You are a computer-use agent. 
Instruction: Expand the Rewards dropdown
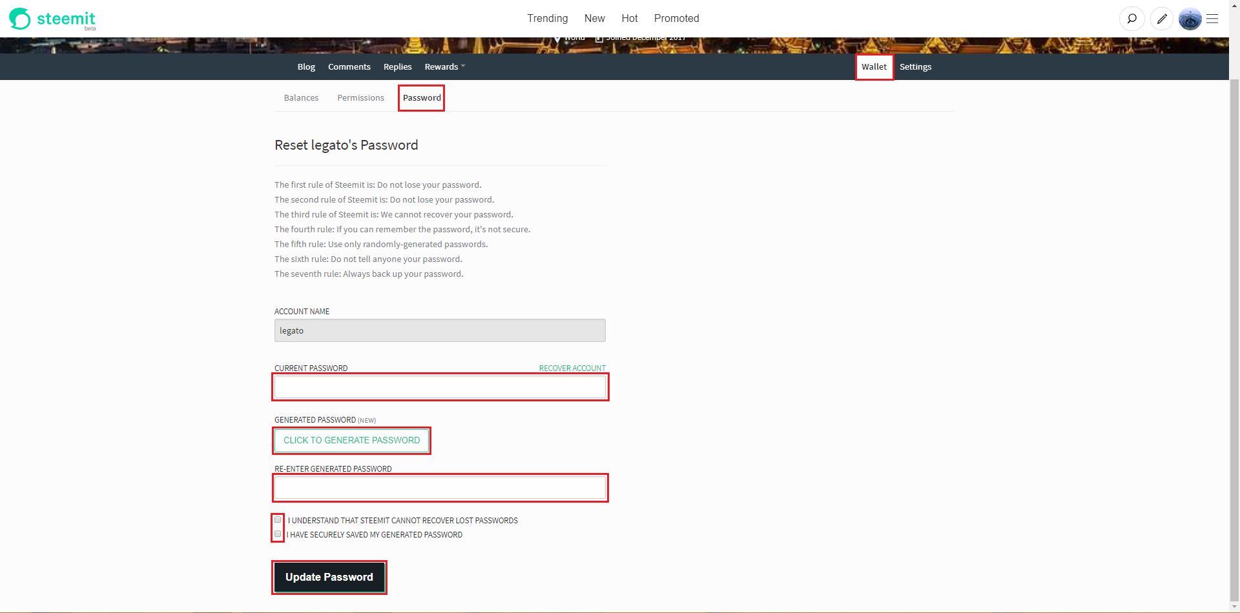click(x=444, y=66)
